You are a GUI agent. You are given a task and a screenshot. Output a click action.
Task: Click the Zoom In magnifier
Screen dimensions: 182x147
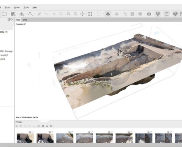(x=68, y=14)
